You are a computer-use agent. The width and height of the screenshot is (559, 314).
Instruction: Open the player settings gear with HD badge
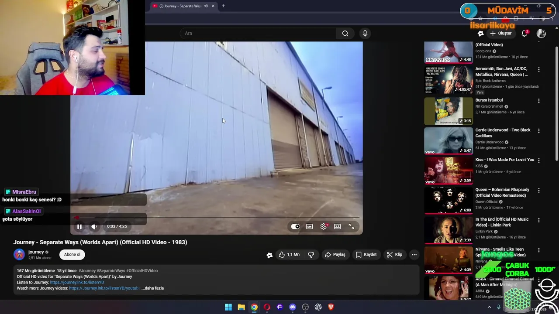(x=324, y=226)
